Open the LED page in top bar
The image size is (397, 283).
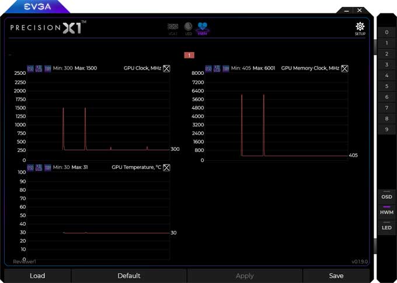[188, 29]
